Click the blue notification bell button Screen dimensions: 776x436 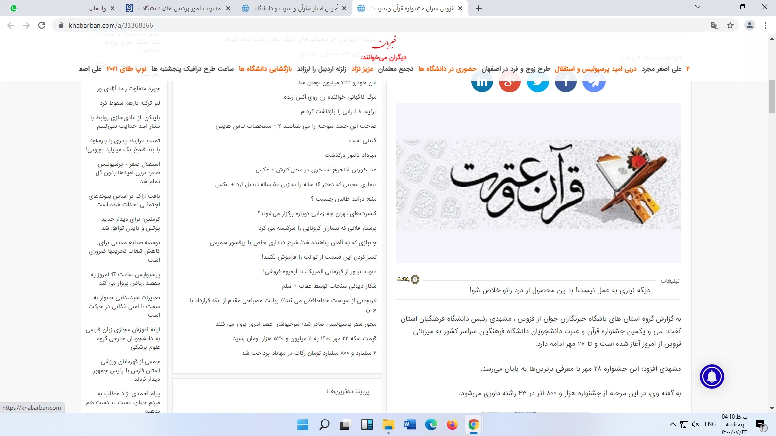coord(711,376)
